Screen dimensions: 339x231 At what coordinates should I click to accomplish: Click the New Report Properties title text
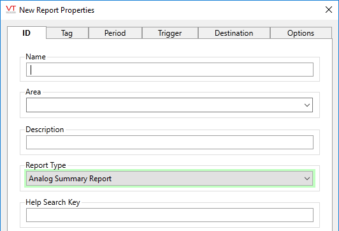click(x=57, y=10)
